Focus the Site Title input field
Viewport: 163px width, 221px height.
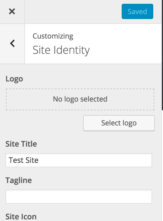click(x=79, y=160)
